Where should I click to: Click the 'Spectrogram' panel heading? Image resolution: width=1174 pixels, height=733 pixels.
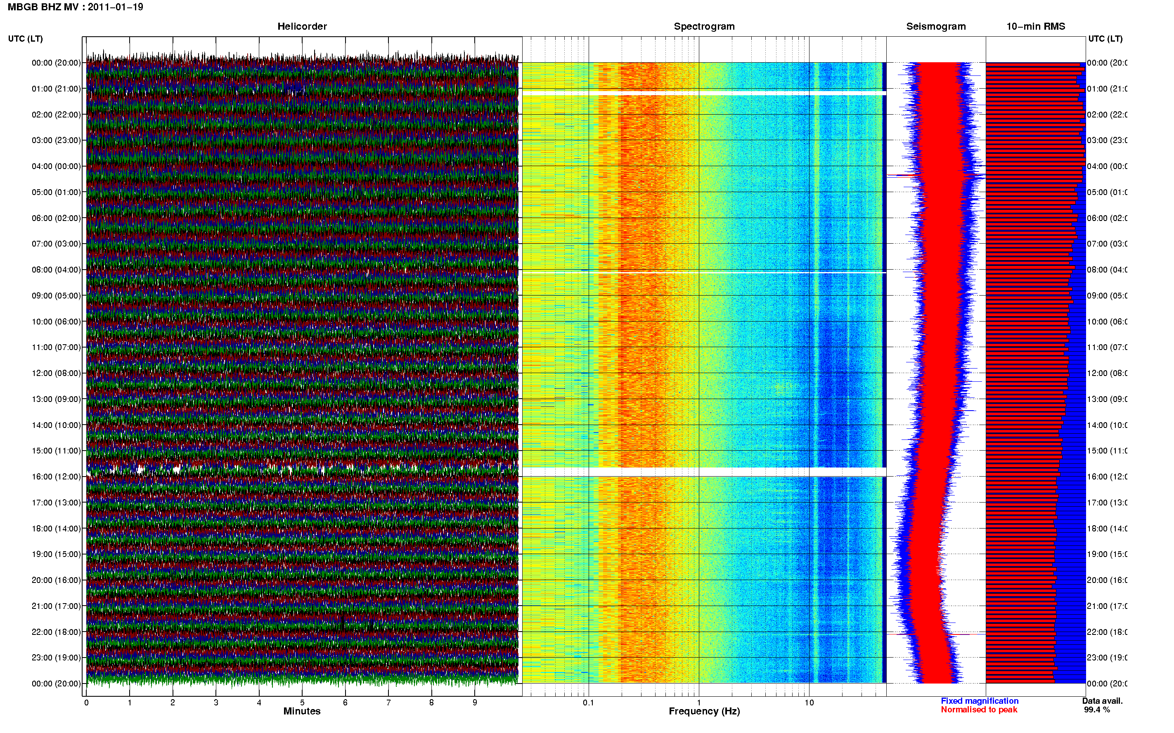(x=704, y=26)
